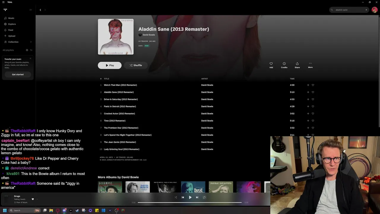Add Drive-In Saturday to a playlist
This screenshot has height=214, width=380.
[x=308, y=99]
